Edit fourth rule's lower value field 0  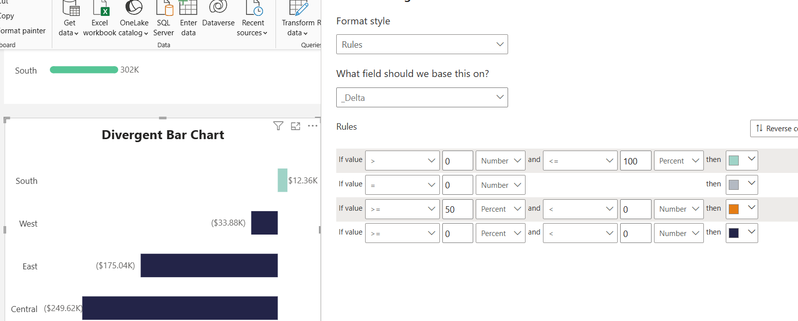[458, 233]
